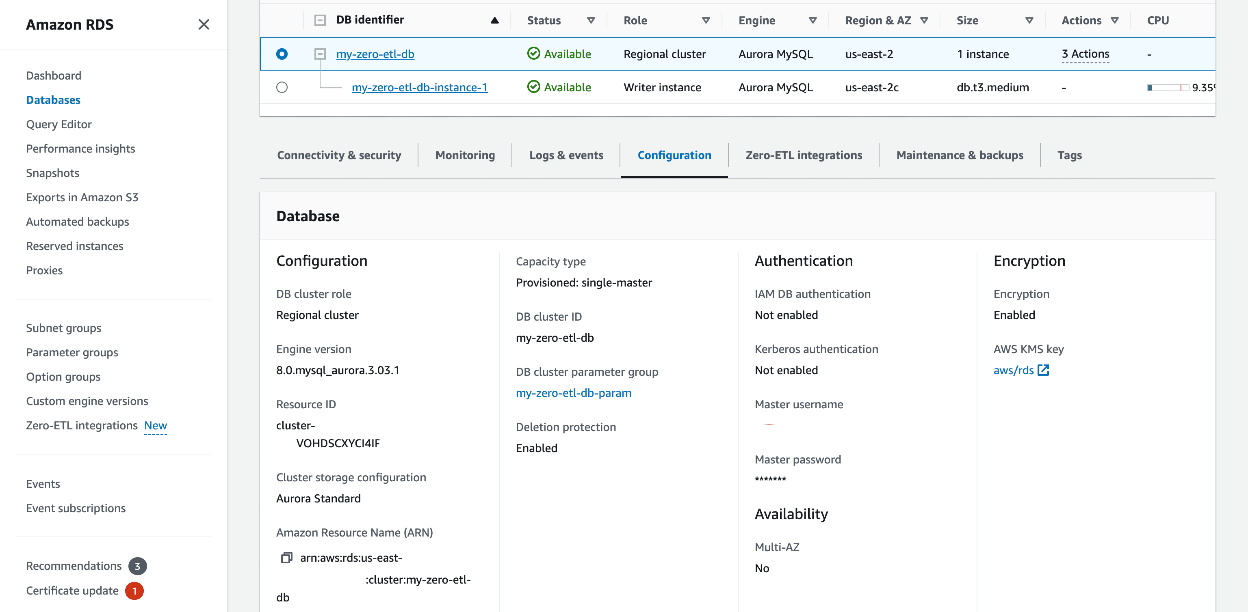This screenshot has width=1248, height=612.
Task: Open Event subscriptions in sidebar
Action: tap(76, 508)
